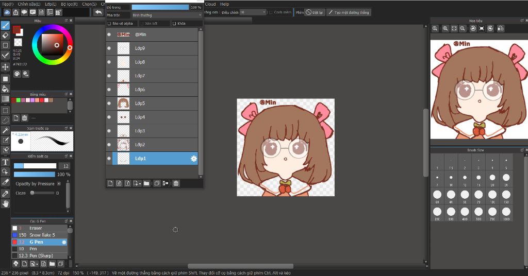Click green swatch in Bảng màu palette
Image resolution: width=528 pixels, height=276 pixels.
coord(19,100)
